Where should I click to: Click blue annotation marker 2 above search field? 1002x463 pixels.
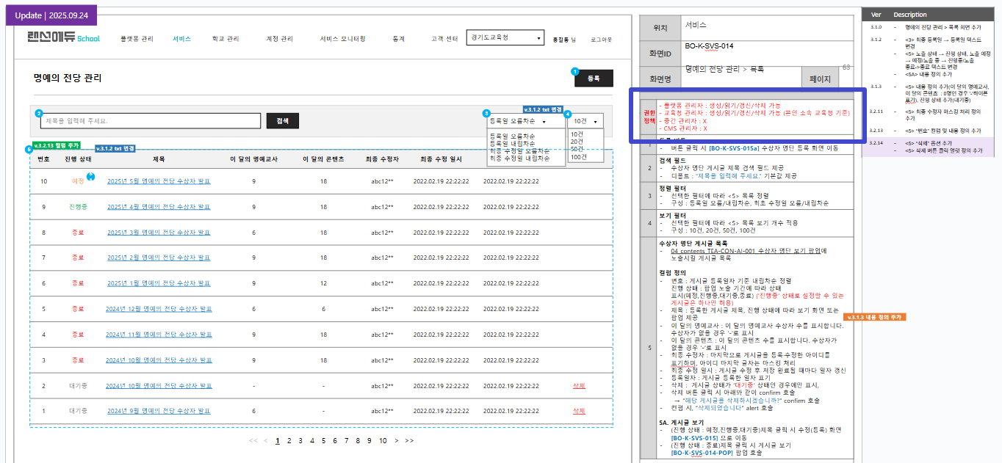pyautogui.click(x=39, y=113)
